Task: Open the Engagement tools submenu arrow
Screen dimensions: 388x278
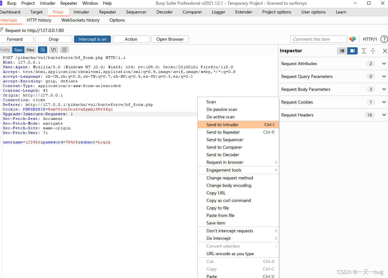Action: pyautogui.click(x=276, y=170)
